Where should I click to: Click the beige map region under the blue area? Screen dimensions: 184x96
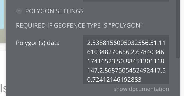[x=3, y=36]
